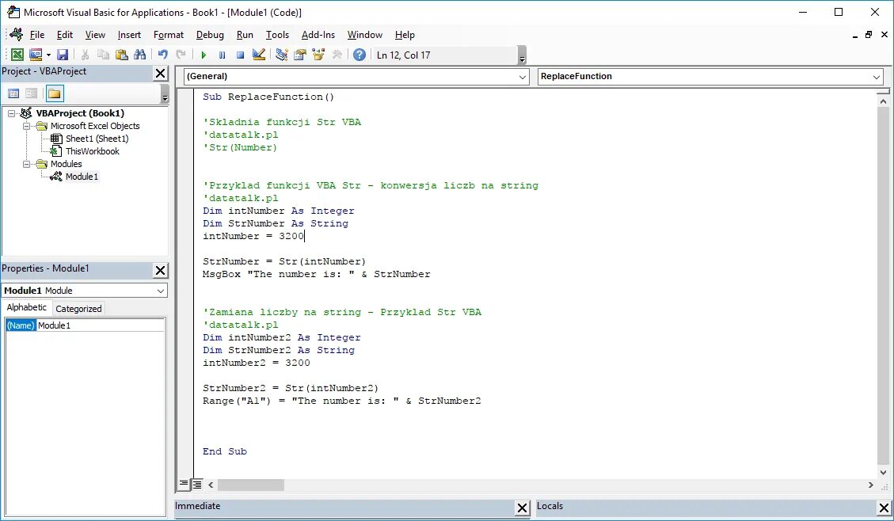This screenshot has height=521, width=894.
Task: Click the code line 'End Sub'
Action: [x=225, y=451]
